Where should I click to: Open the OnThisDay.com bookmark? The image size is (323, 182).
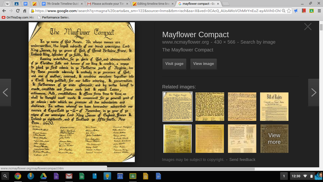pyautogui.click(x=18, y=18)
